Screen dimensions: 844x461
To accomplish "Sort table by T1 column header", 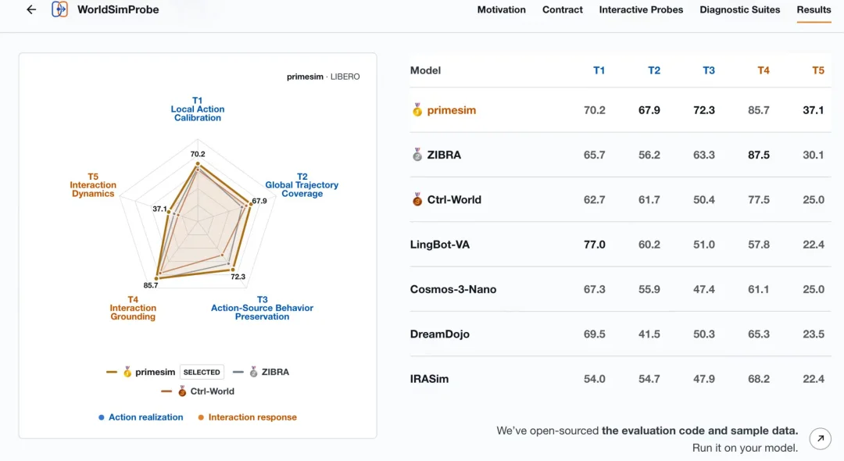I will click(x=599, y=70).
